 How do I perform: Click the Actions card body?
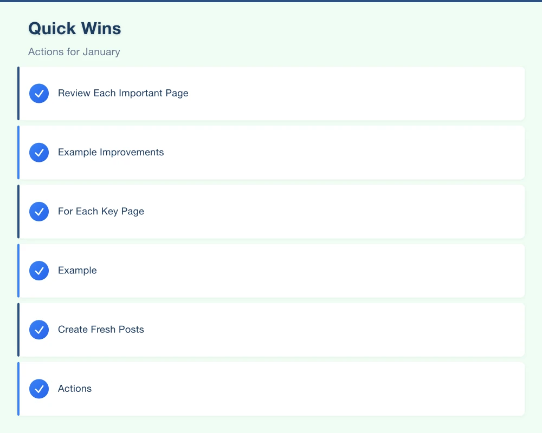[x=271, y=389]
